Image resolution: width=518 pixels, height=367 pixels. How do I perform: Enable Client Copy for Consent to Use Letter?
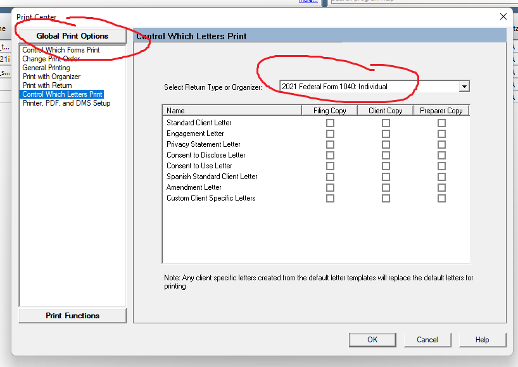tap(386, 166)
